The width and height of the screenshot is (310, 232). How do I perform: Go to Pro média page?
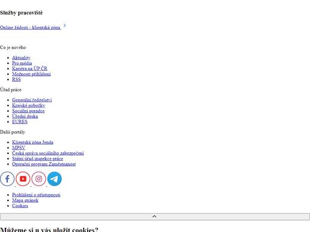(22, 63)
